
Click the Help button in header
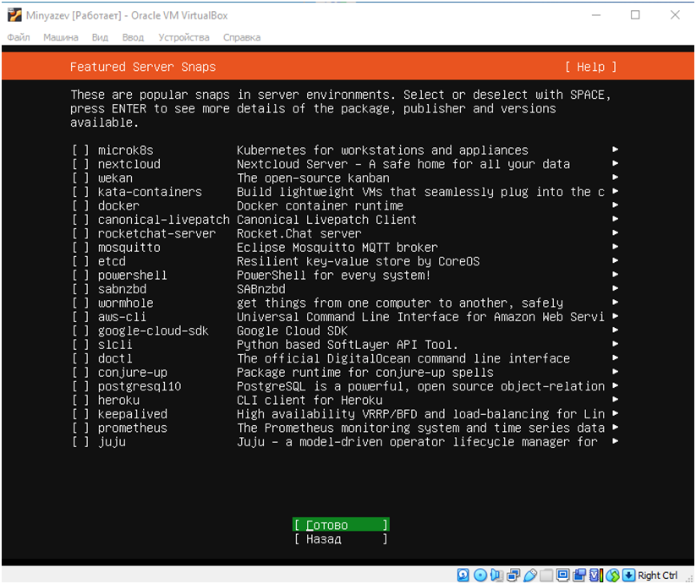[591, 67]
